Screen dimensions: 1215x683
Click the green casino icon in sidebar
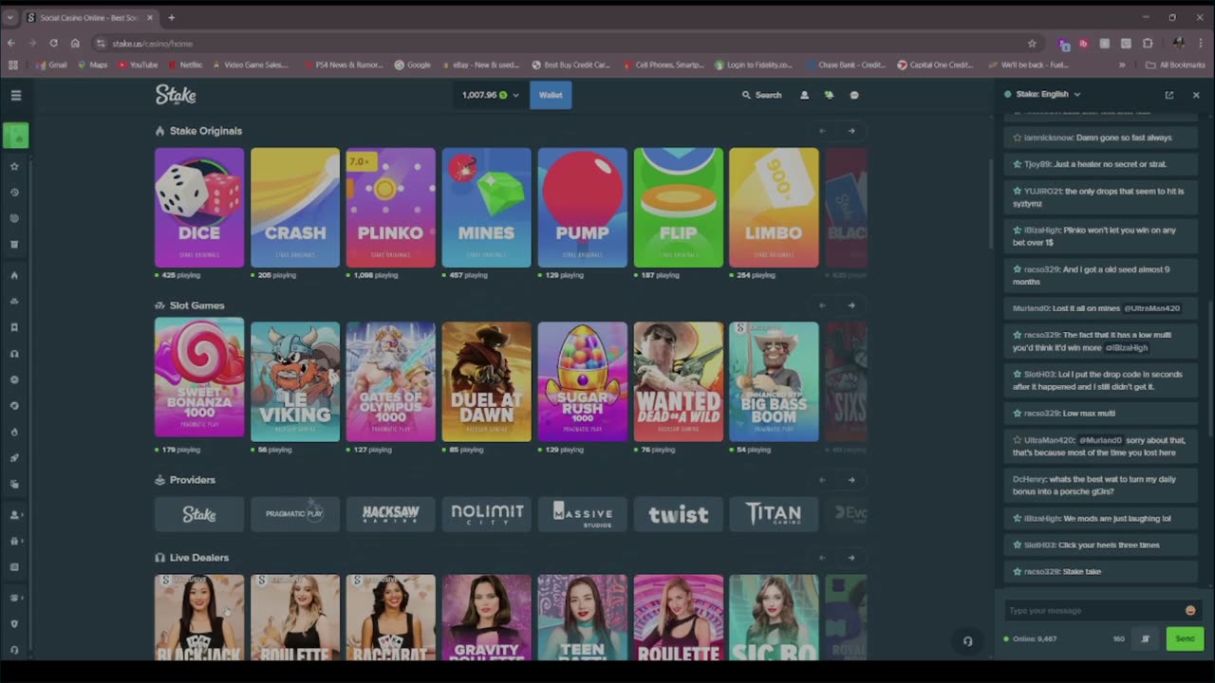coord(15,137)
